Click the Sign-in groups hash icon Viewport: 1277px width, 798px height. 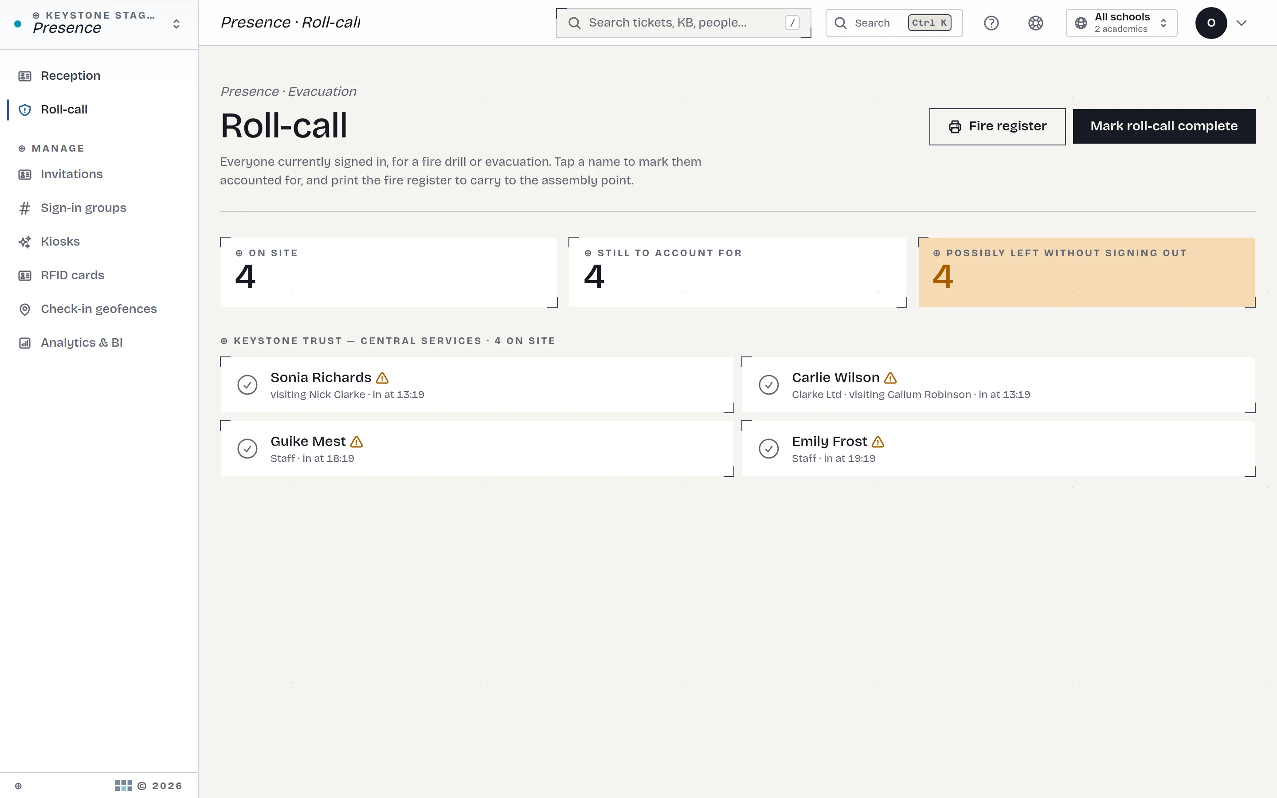25,208
